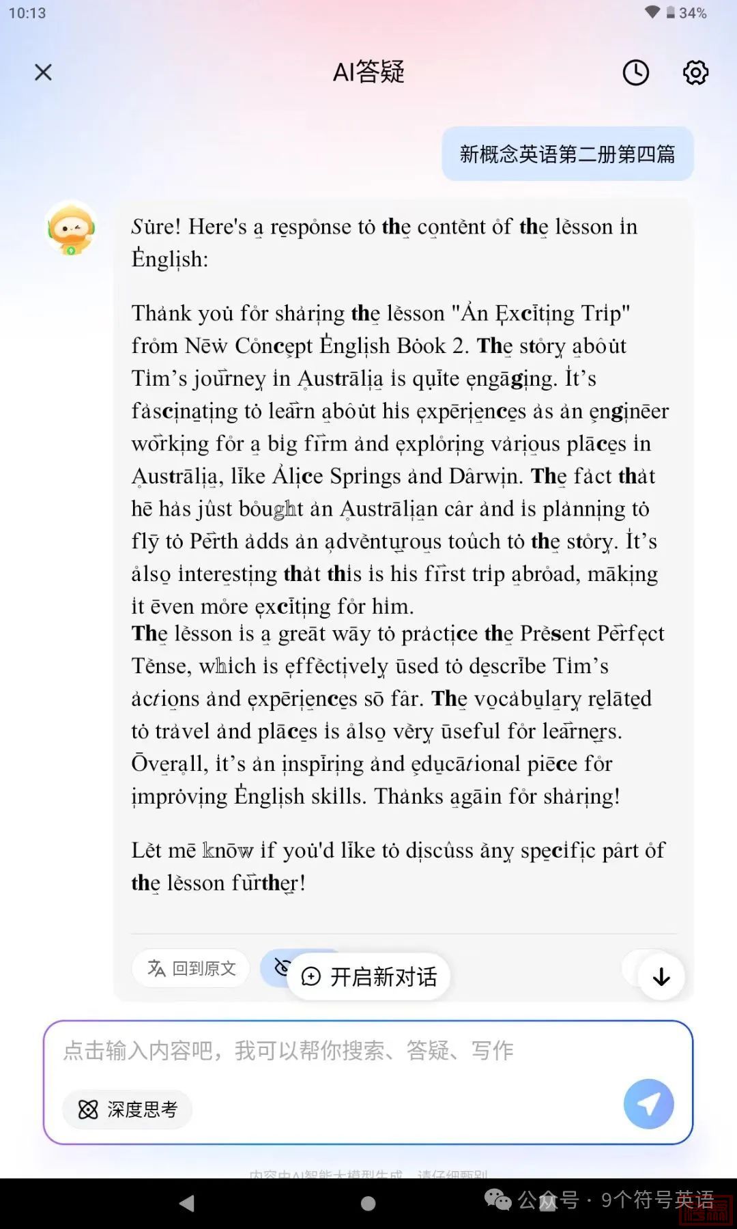The width and height of the screenshot is (737, 1229).
Task: Start a new chat with 开启新对话
Action: tap(369, 977)
